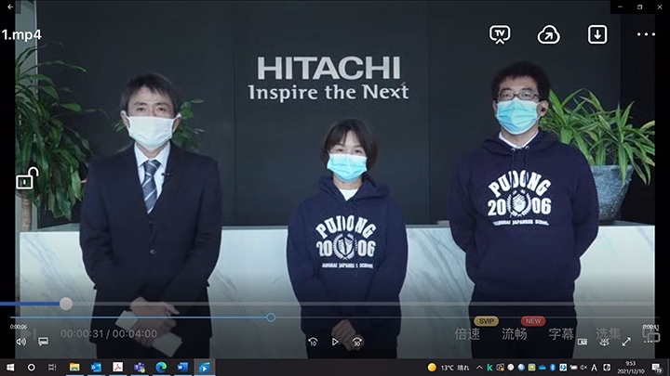Open the three-dot more options menu
The image size is (670, 376).
coord(646,34)
